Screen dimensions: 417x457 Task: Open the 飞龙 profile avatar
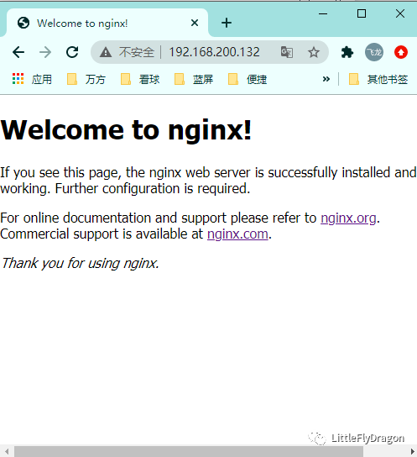tap(374, 52)
